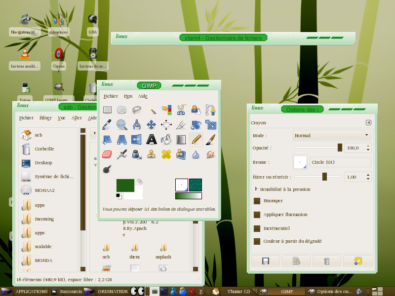Toggle Appliquer fluctuation checkbox
Screen dimensions: 395x296
tap(257, 215)
